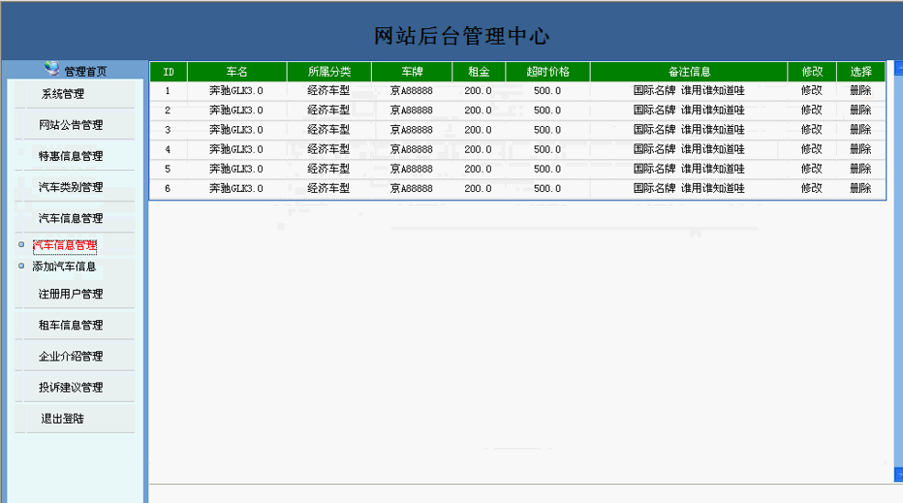Screen dimensions: 903x503
Task: Select 汽车类别管理 in the sidebar
Action: click(x=71, y=187)
